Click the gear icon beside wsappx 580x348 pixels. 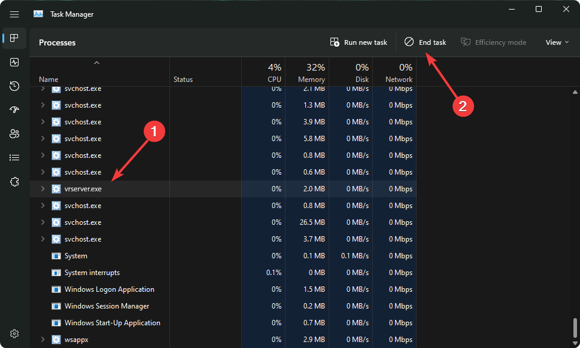coord(56,340)
